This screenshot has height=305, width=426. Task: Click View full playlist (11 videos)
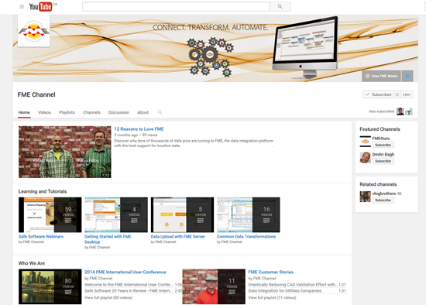272,298
